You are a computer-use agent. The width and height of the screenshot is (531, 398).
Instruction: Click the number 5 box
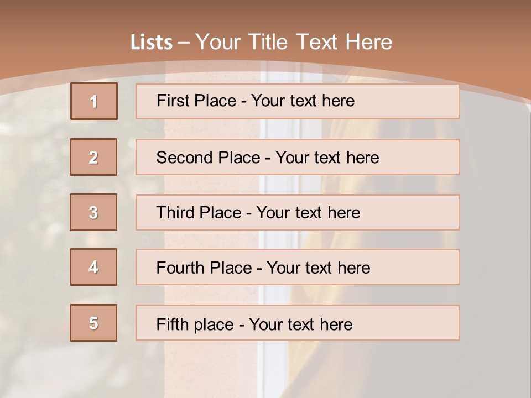[x=93, y=323]
